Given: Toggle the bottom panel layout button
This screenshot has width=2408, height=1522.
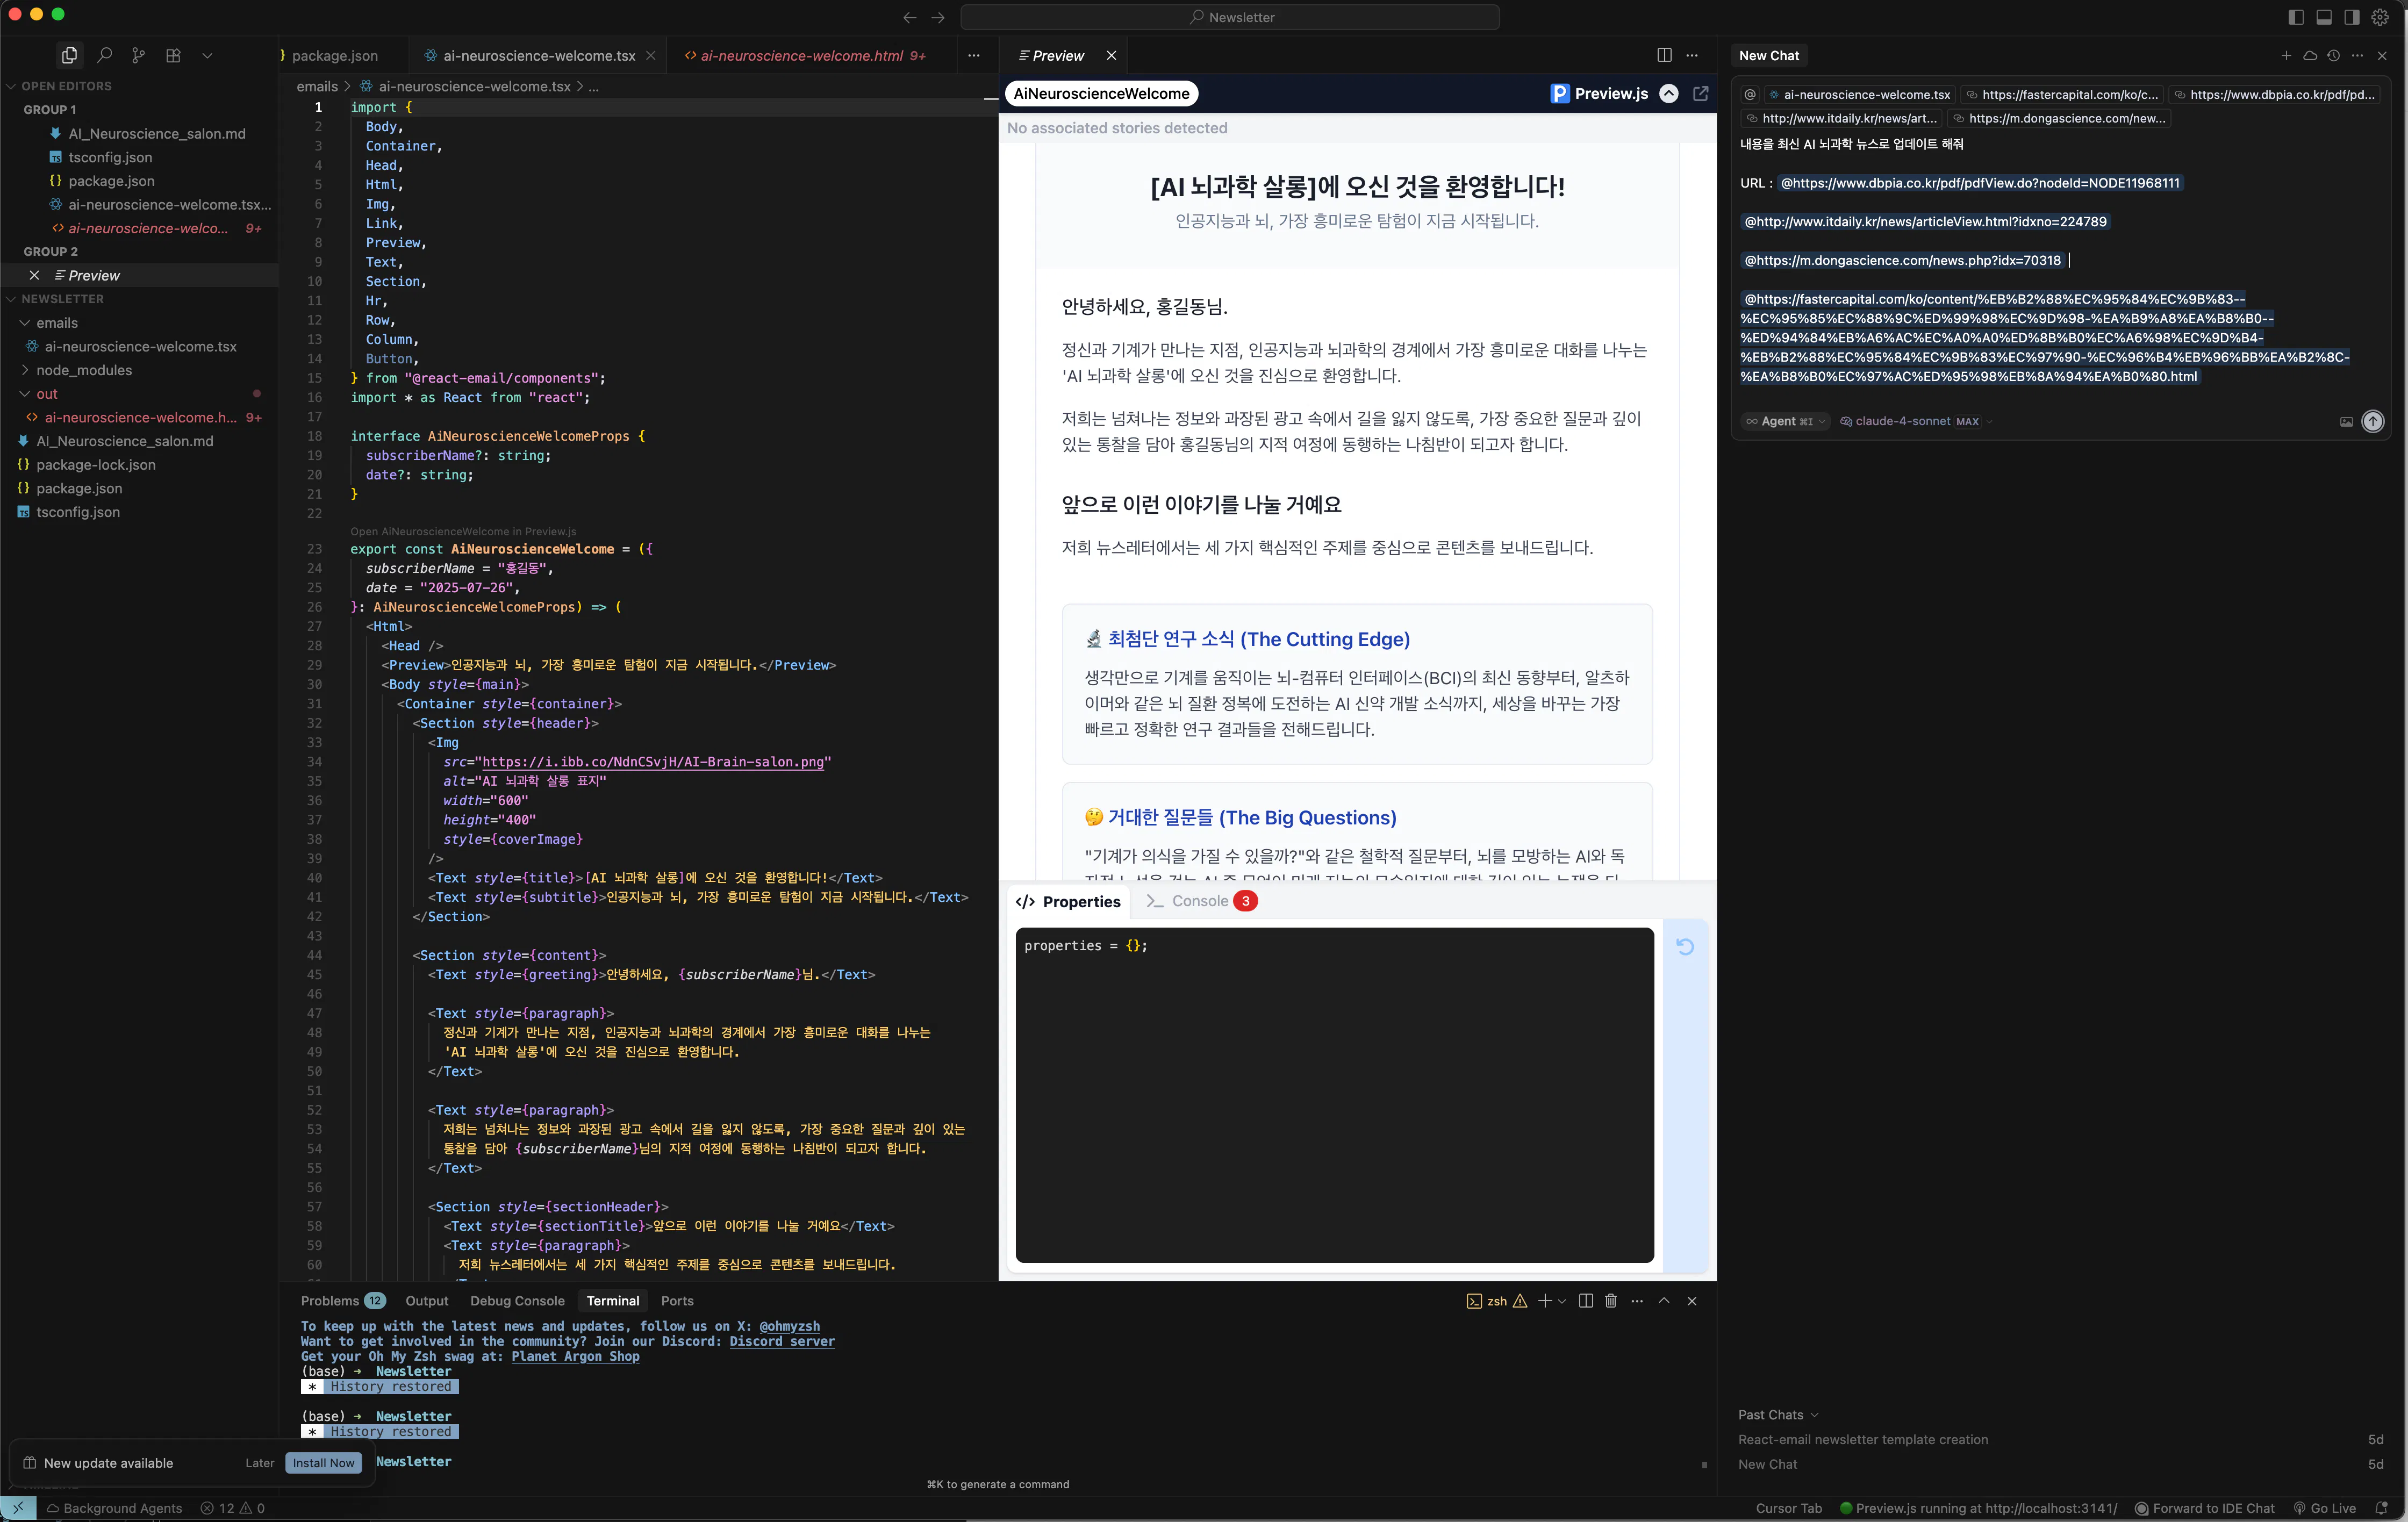Looking at the screenshot, I should (x=2323, y=17).
